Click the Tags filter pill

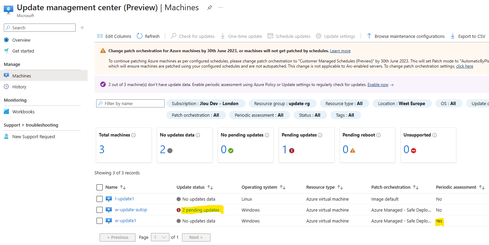click(x=346, y=115)
